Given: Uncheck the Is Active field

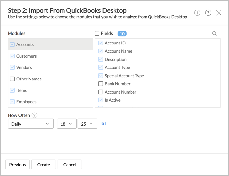Looking at the screenshot, I should click(101, 100).
